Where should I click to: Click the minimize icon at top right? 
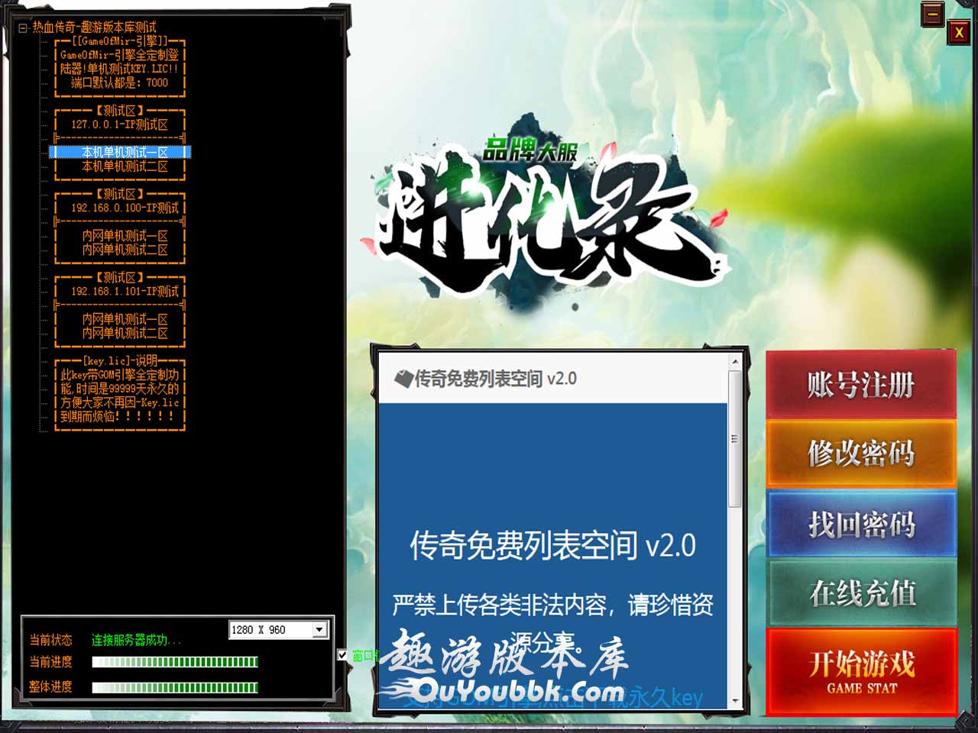pyautogui.click(x=932, y=15)
